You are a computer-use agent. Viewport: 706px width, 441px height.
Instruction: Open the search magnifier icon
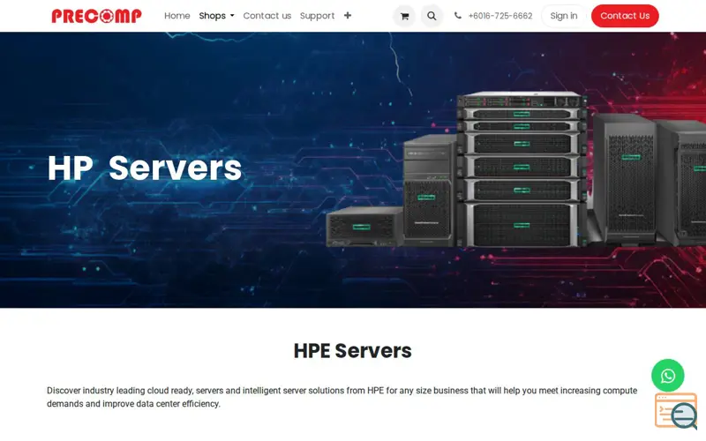point(432,16)
